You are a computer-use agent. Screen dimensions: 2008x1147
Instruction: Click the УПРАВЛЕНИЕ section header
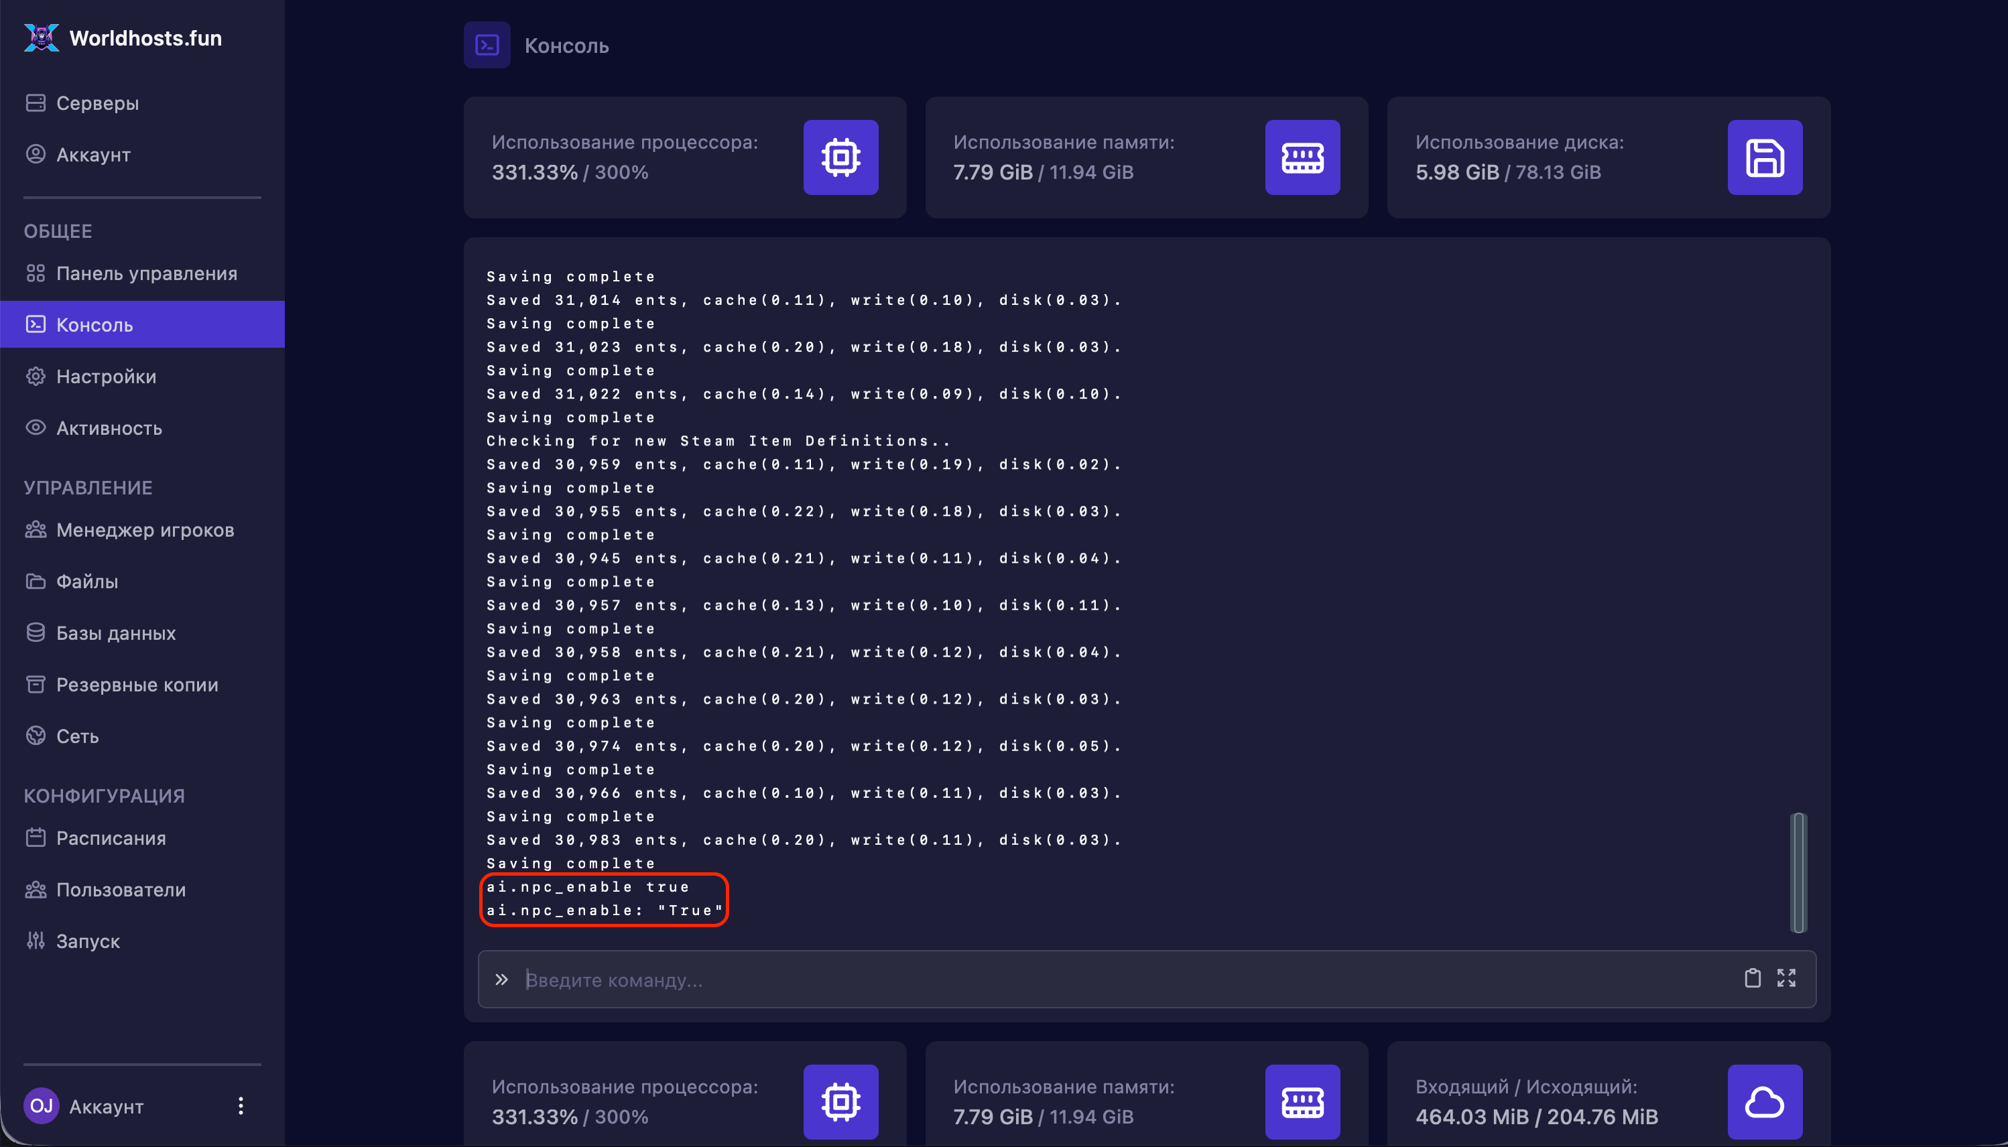88,487
